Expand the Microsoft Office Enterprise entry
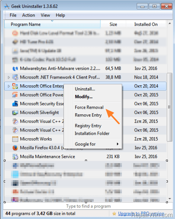The image size is (175, 219). 9,86
